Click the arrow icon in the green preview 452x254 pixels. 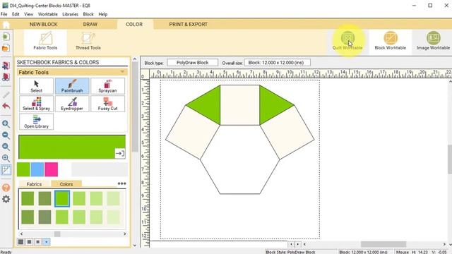[119, 153]
